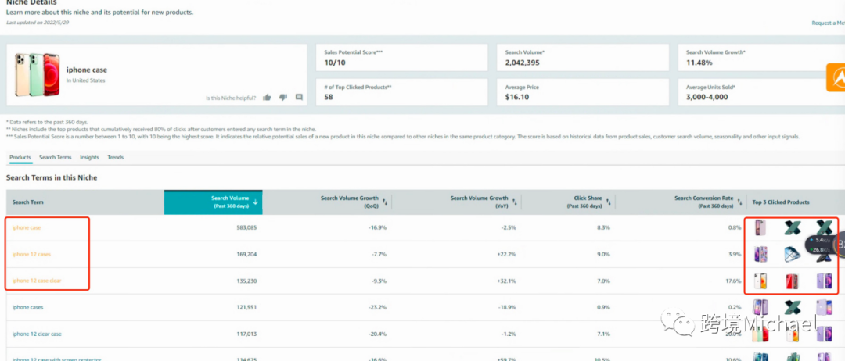845x361 pixels.
Task: Open the 'iphone cases' search term link
Action: [27, 307]
